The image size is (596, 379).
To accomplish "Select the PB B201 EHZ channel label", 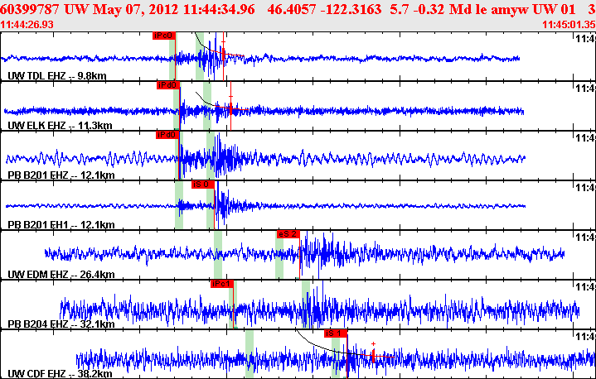I will pyautogui.click(x=61, y=175).
